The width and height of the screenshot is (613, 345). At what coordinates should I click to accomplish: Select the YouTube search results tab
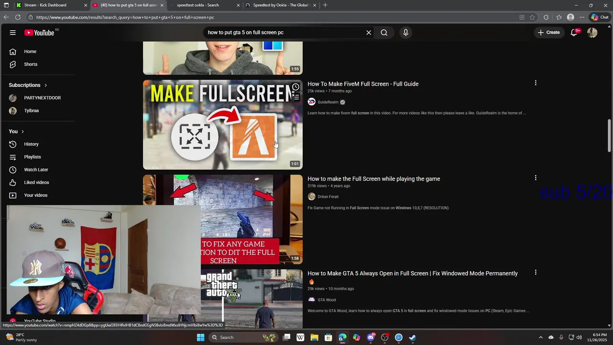pos(128,5)
